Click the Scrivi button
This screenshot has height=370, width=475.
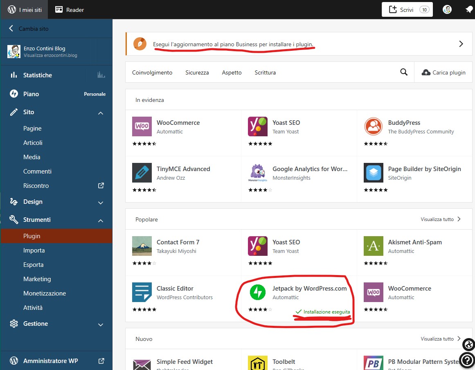[x=407, y=9]
